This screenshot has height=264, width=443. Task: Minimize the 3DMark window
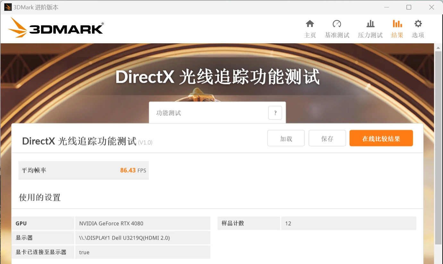(x=386, y=7)
